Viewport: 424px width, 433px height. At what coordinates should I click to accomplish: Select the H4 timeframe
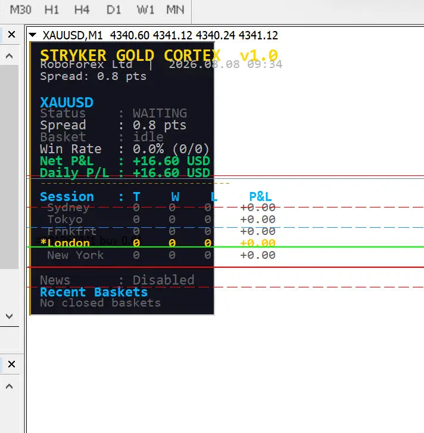click(x=82, y=10)
